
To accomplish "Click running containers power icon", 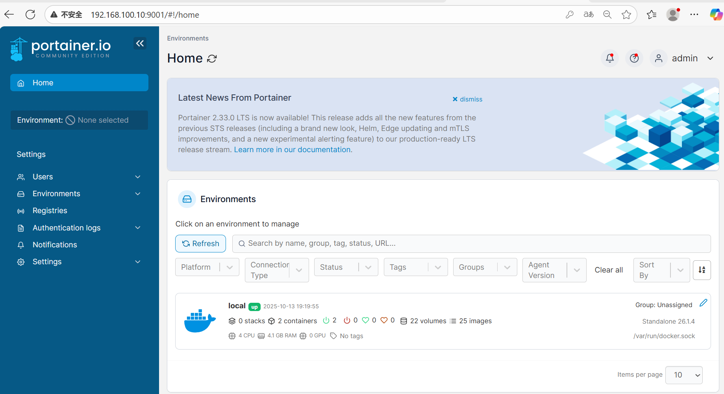I will click(326, 320).
